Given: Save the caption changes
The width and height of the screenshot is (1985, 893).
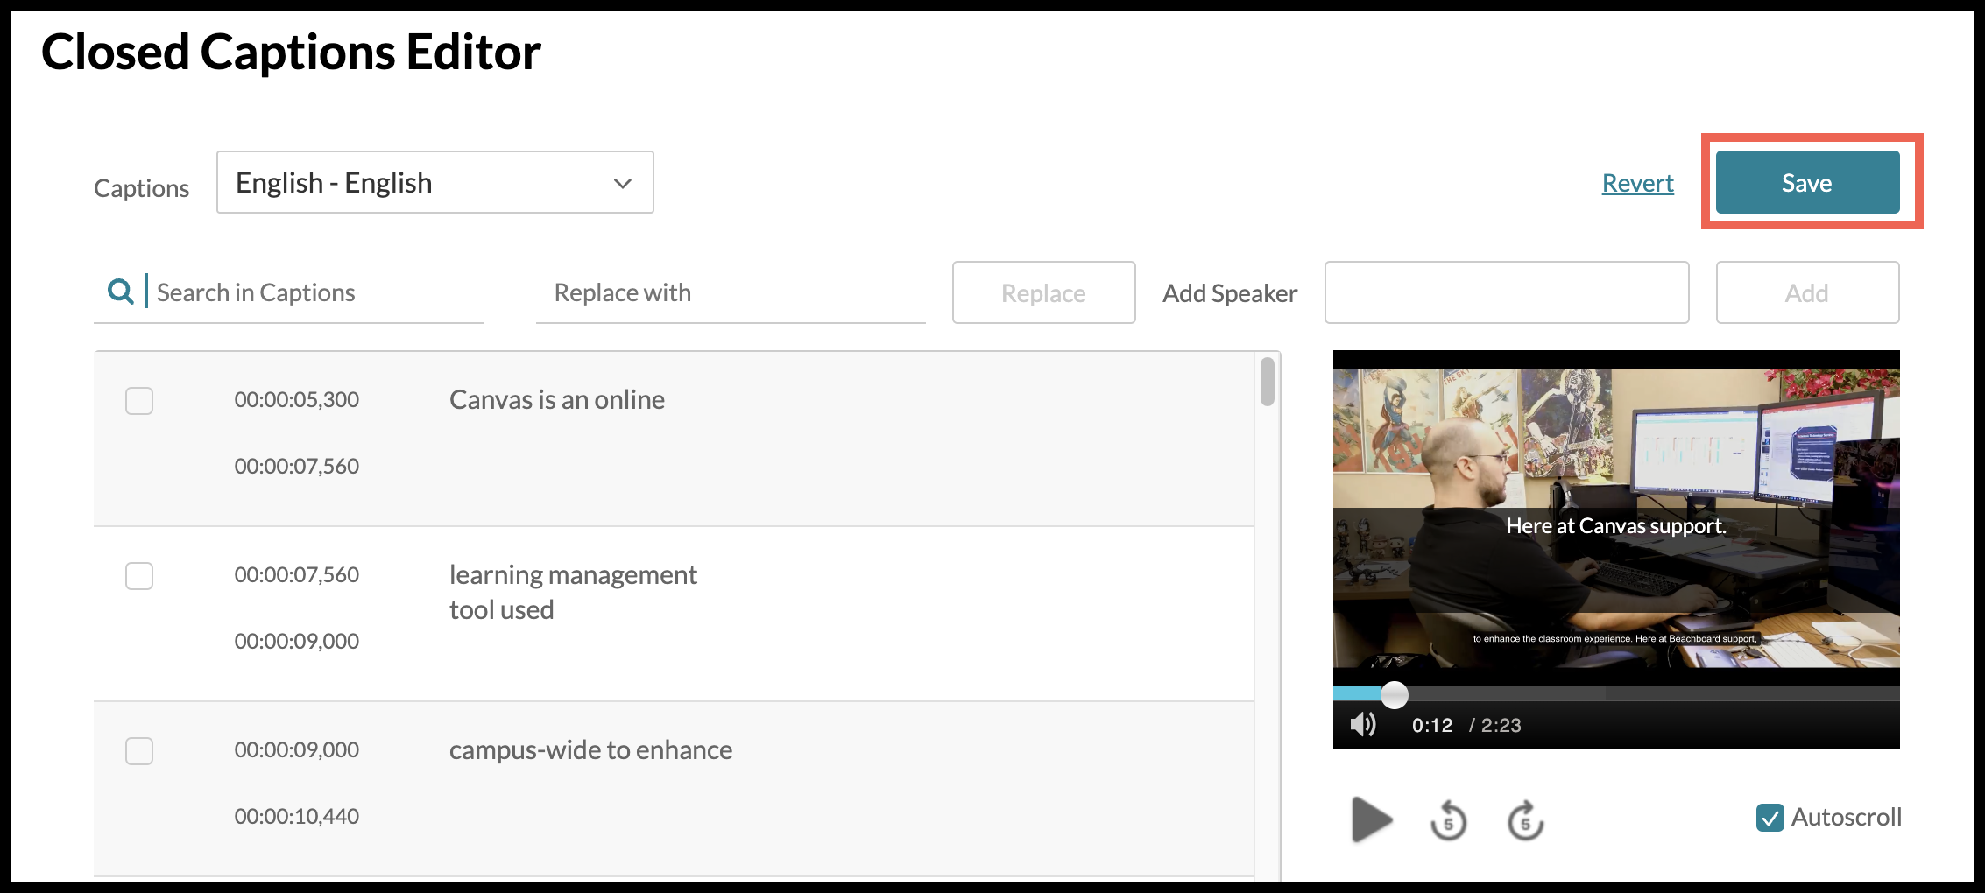Looking at the screenshot, I should (1807, 183).
